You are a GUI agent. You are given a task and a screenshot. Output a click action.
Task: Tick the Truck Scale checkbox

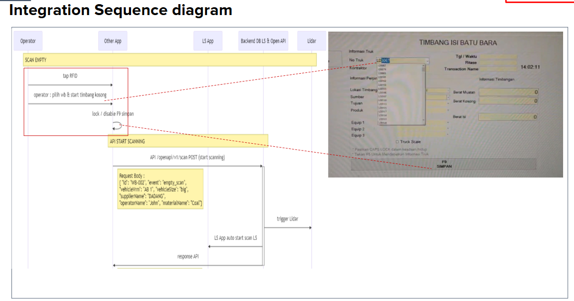point(398,142)
